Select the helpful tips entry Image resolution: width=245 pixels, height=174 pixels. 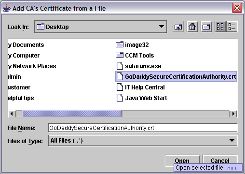click(21, 98)
